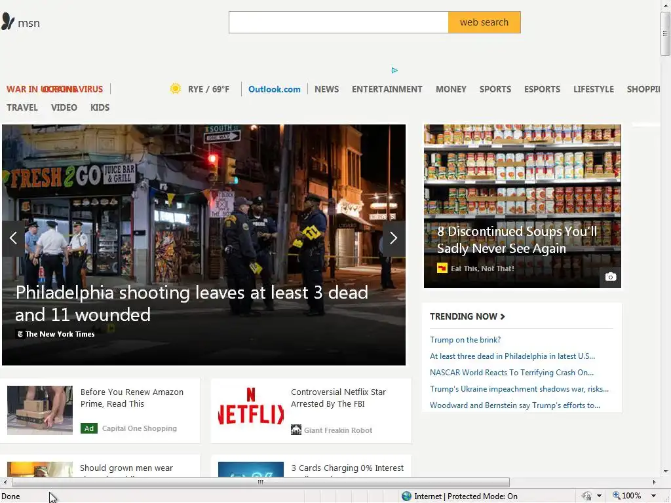The width and height of the screenshot is (671, 503).
Task: Click the green Ad badge
Action: [x=89, y=428]
